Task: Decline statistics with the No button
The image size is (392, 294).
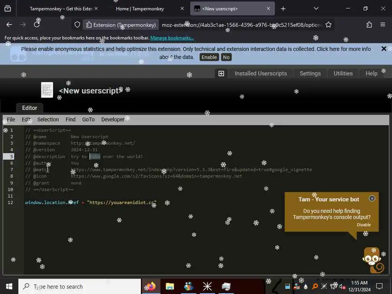Action: (x=226, y=57)
